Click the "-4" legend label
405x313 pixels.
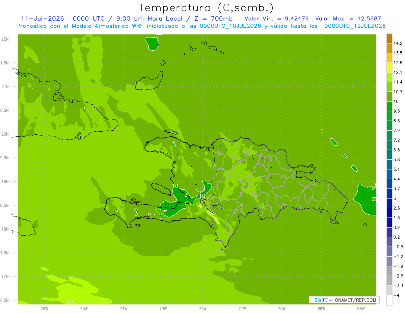(x=396, y=295)
